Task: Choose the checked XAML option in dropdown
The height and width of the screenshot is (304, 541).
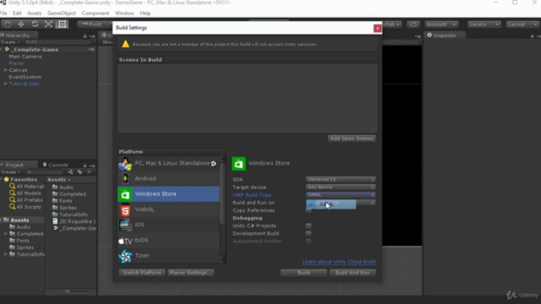Action: 331,204
